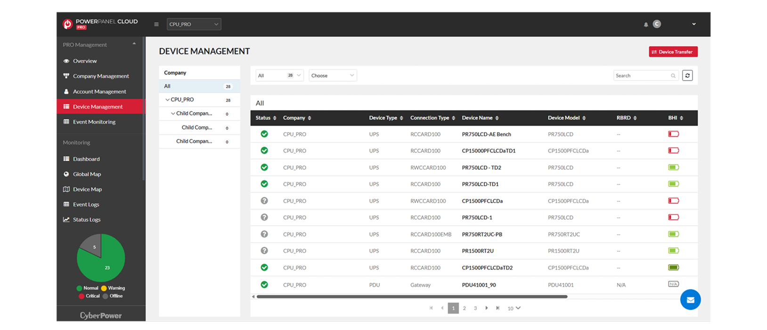The image size is (767, 330).
Task: Click the first page arrow
Action: tap(431, 308)
